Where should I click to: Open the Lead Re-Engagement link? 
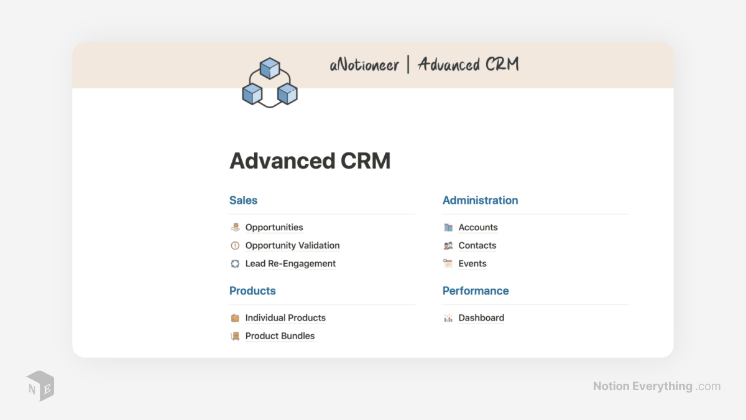tap(290, 263)
